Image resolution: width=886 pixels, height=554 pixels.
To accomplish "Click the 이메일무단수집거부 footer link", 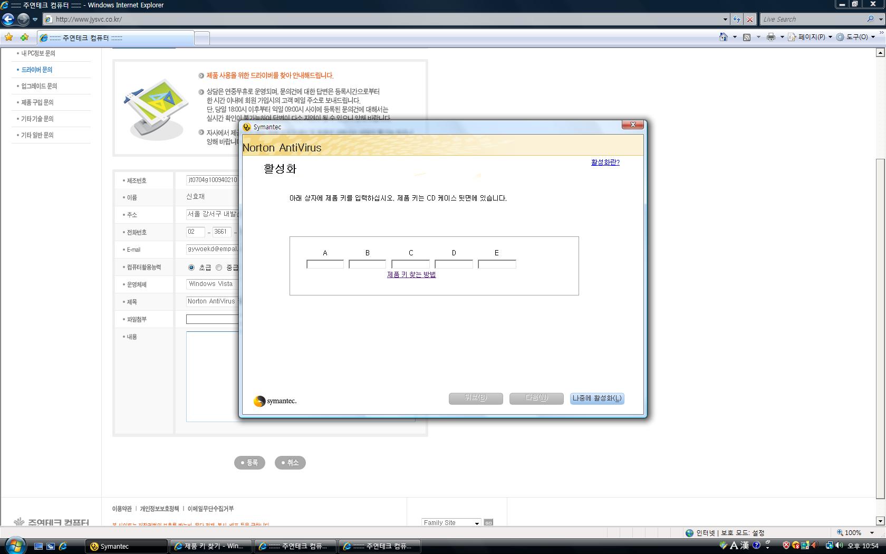I will (x=210, y=509).
